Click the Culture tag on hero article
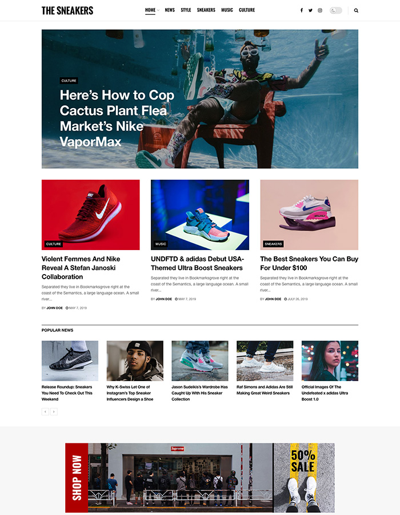Viewport: 400px width, 515px height. 69,81
